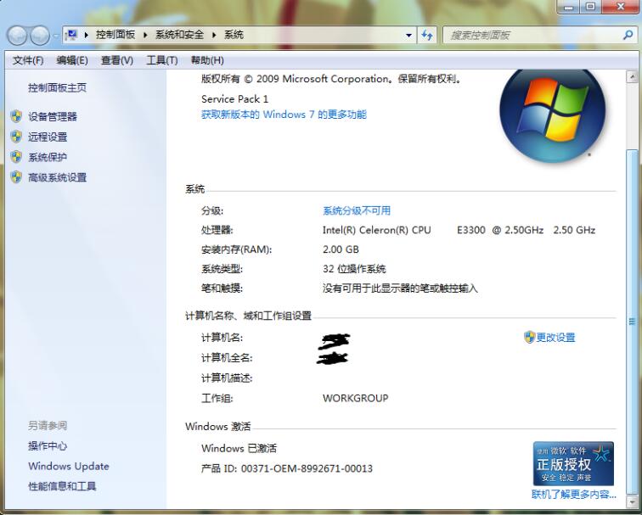Click the computer icon in address bar
The image size is (642, 515).
(71, 35)
